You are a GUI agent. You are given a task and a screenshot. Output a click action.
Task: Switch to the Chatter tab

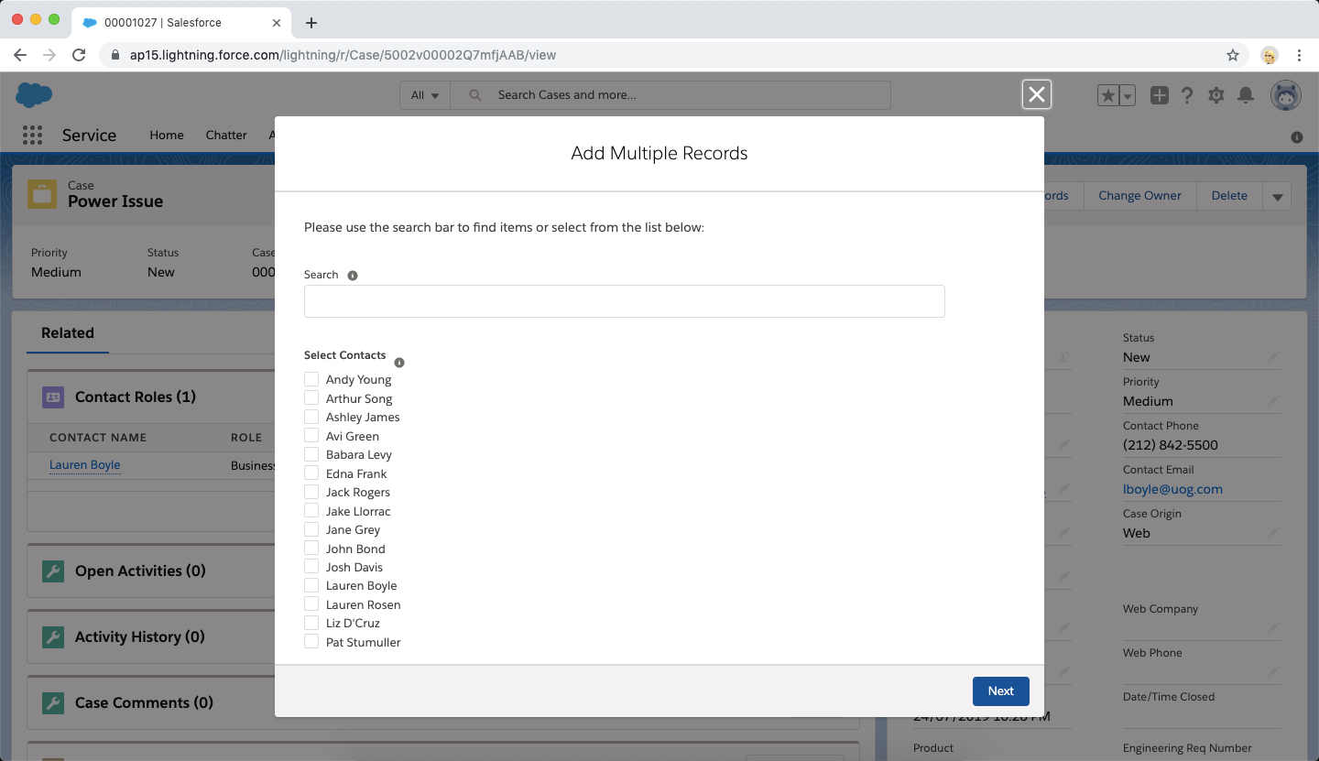pos(226,135)
